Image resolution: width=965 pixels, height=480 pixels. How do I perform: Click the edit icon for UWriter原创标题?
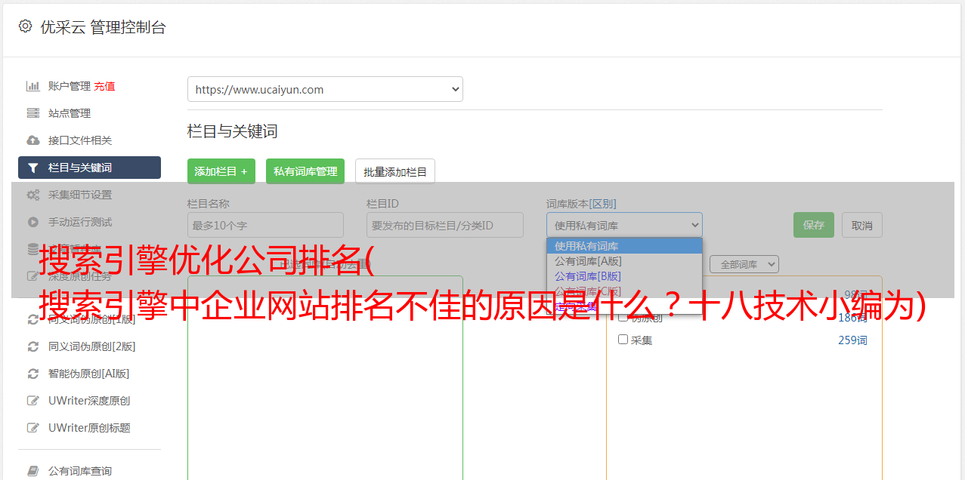click(33, 428)
